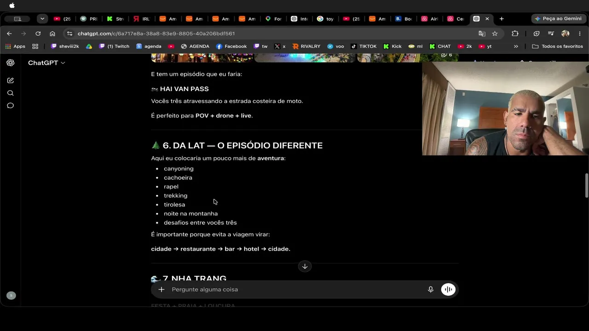Viewport: 589px width, 331px height.
Task: Switch to the Boo browser tab
Action: click(404, 19)
